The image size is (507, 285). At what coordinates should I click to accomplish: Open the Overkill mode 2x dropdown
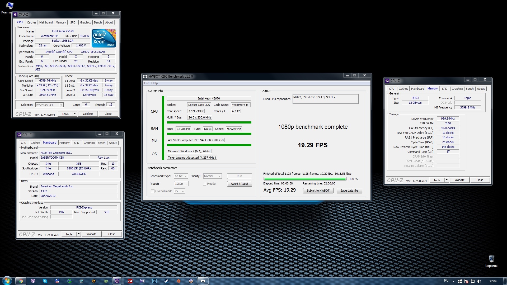pos(180,191)
